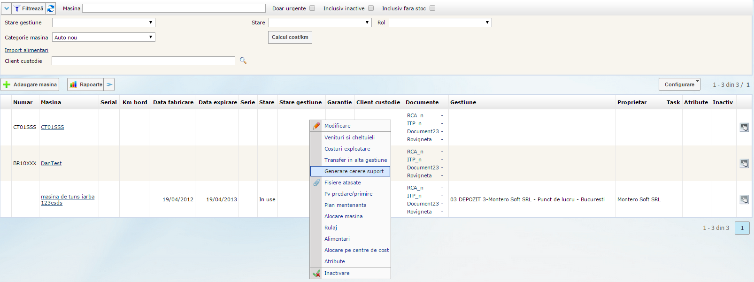
Task: Select Generare cerere suport menu item
Action: [354, 171]
